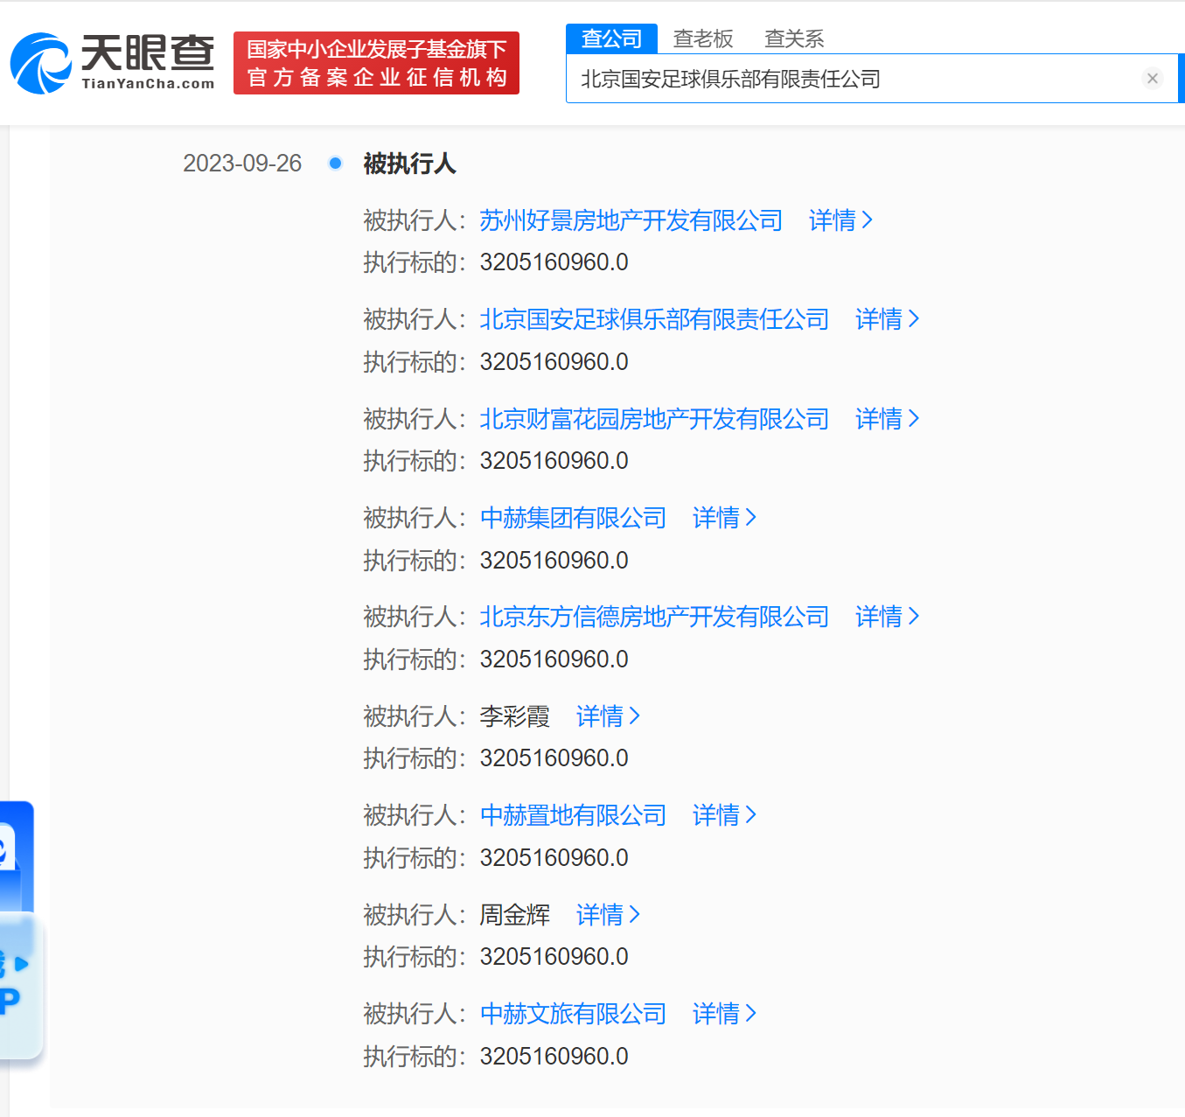The image size is (1185, 1117).
Task: Click the name 周金辉
Action: [x=515, y=915]
